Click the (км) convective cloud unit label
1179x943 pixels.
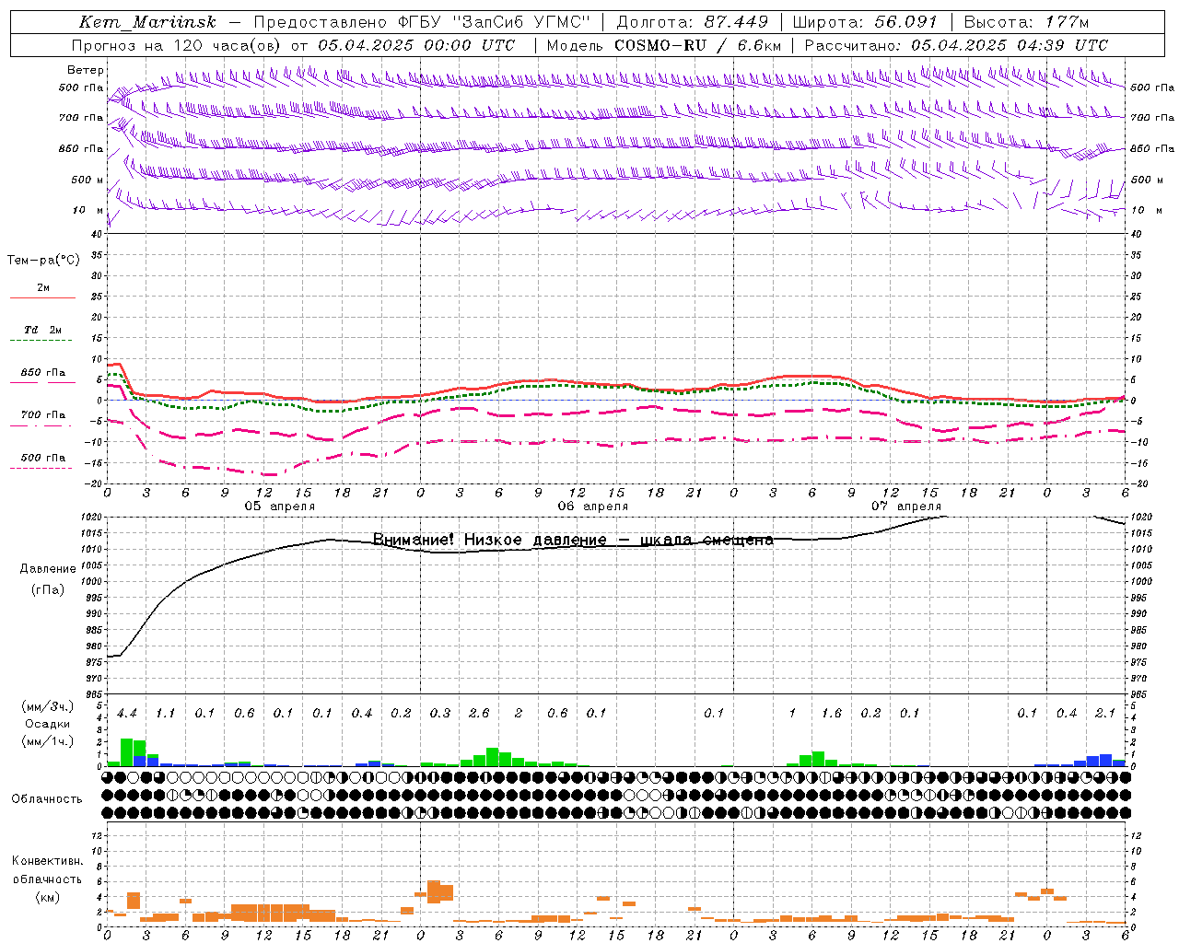tap(47, 897)
